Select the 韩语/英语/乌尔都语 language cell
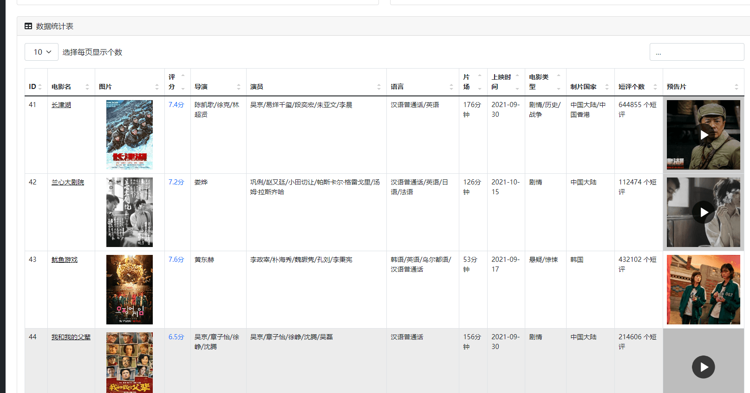 pyautogui.click(x=423, y=290)
